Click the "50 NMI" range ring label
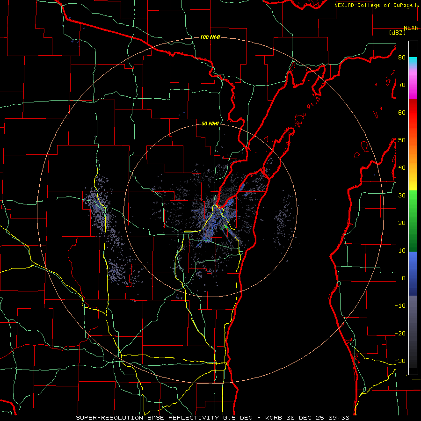The image size is (421, 421). (x=210, y=123)
